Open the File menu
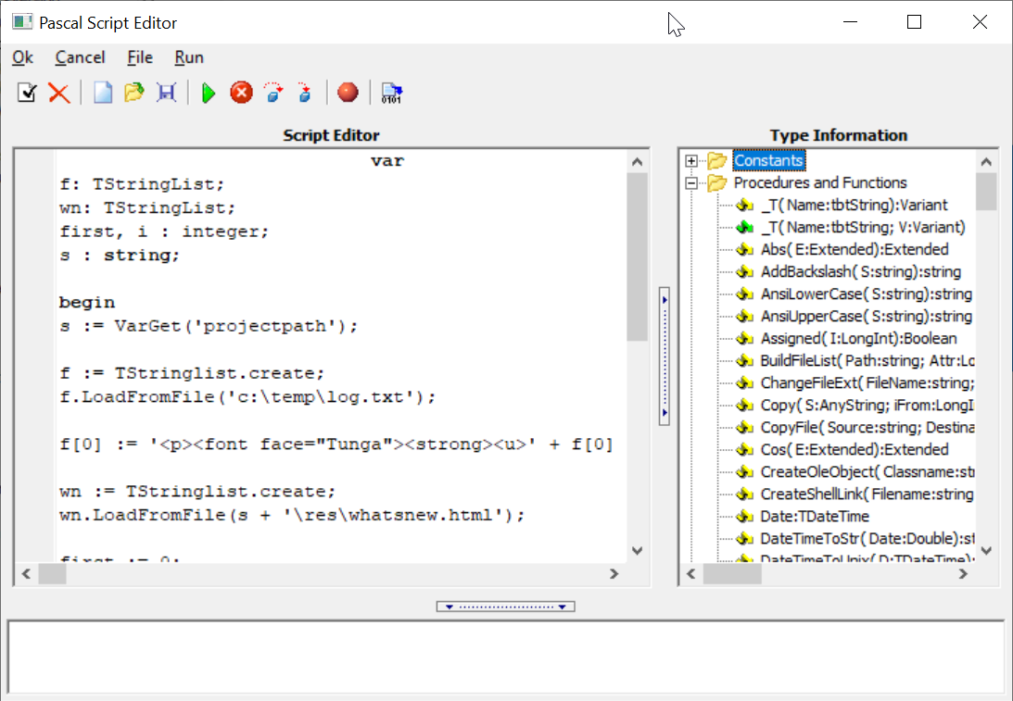This screenshot has width=1013, height=701. (x=139, y=57)
